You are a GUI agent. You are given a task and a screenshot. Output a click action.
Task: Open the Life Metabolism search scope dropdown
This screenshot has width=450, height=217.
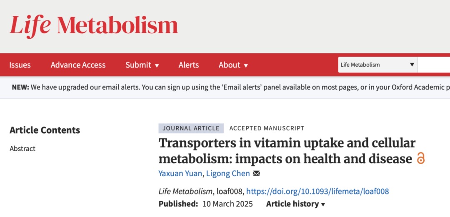[377, 65]
